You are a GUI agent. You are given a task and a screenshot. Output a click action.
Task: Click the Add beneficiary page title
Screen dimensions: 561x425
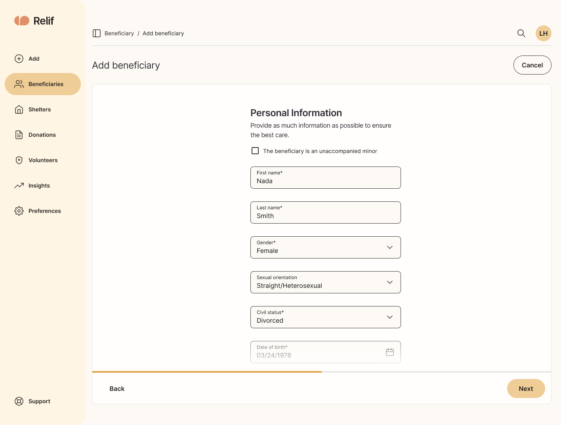126,65
